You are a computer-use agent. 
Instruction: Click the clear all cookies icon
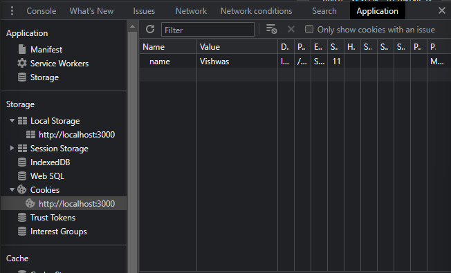click(x=271, y=29)
